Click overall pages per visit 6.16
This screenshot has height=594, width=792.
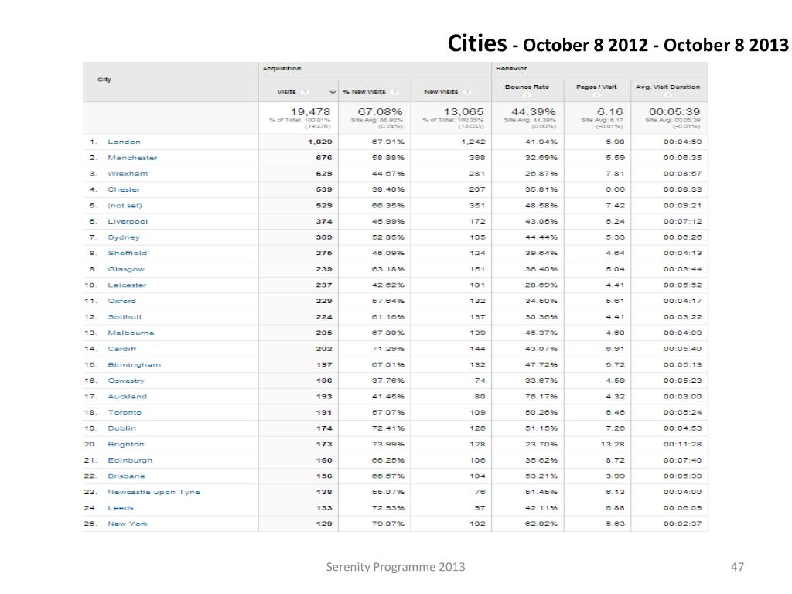pos(611,111)
